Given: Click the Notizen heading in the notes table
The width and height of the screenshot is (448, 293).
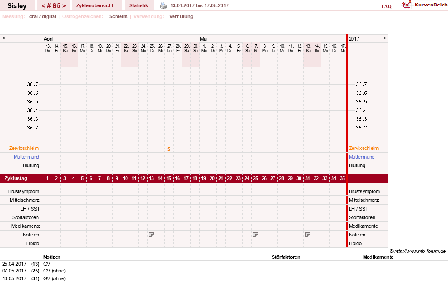Looking at the screenshot, I should [52, 257].
